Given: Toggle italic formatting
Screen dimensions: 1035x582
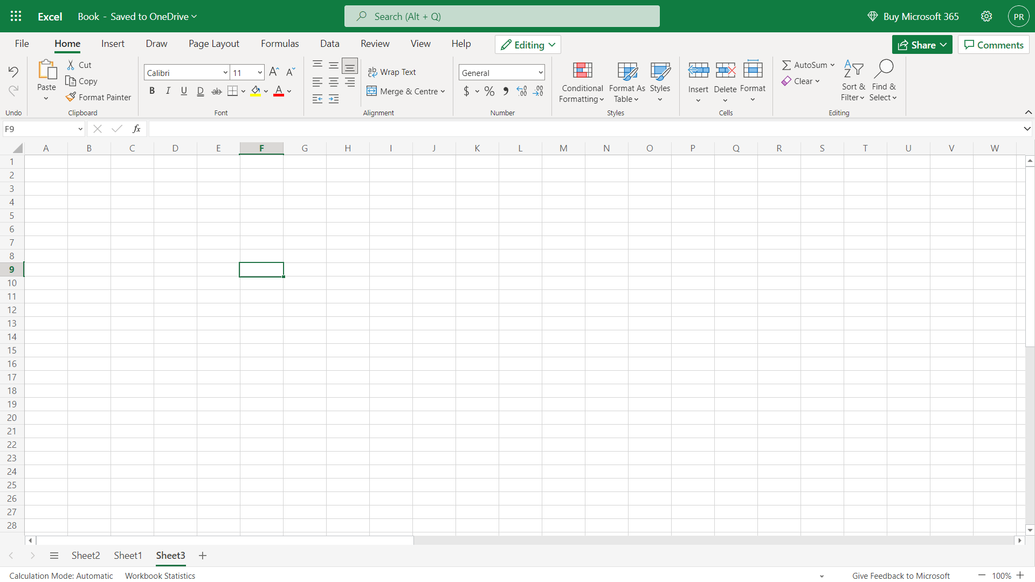Looking at the screenshot, I should (168, 91).
